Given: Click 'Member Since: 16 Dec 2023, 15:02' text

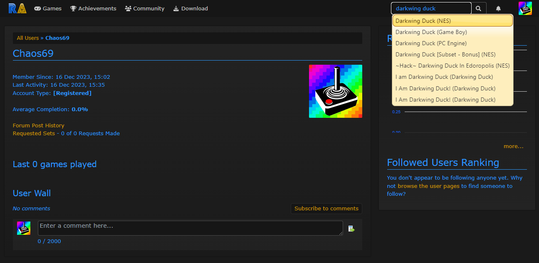Looking at the screenshot, I should coord(62,77).
